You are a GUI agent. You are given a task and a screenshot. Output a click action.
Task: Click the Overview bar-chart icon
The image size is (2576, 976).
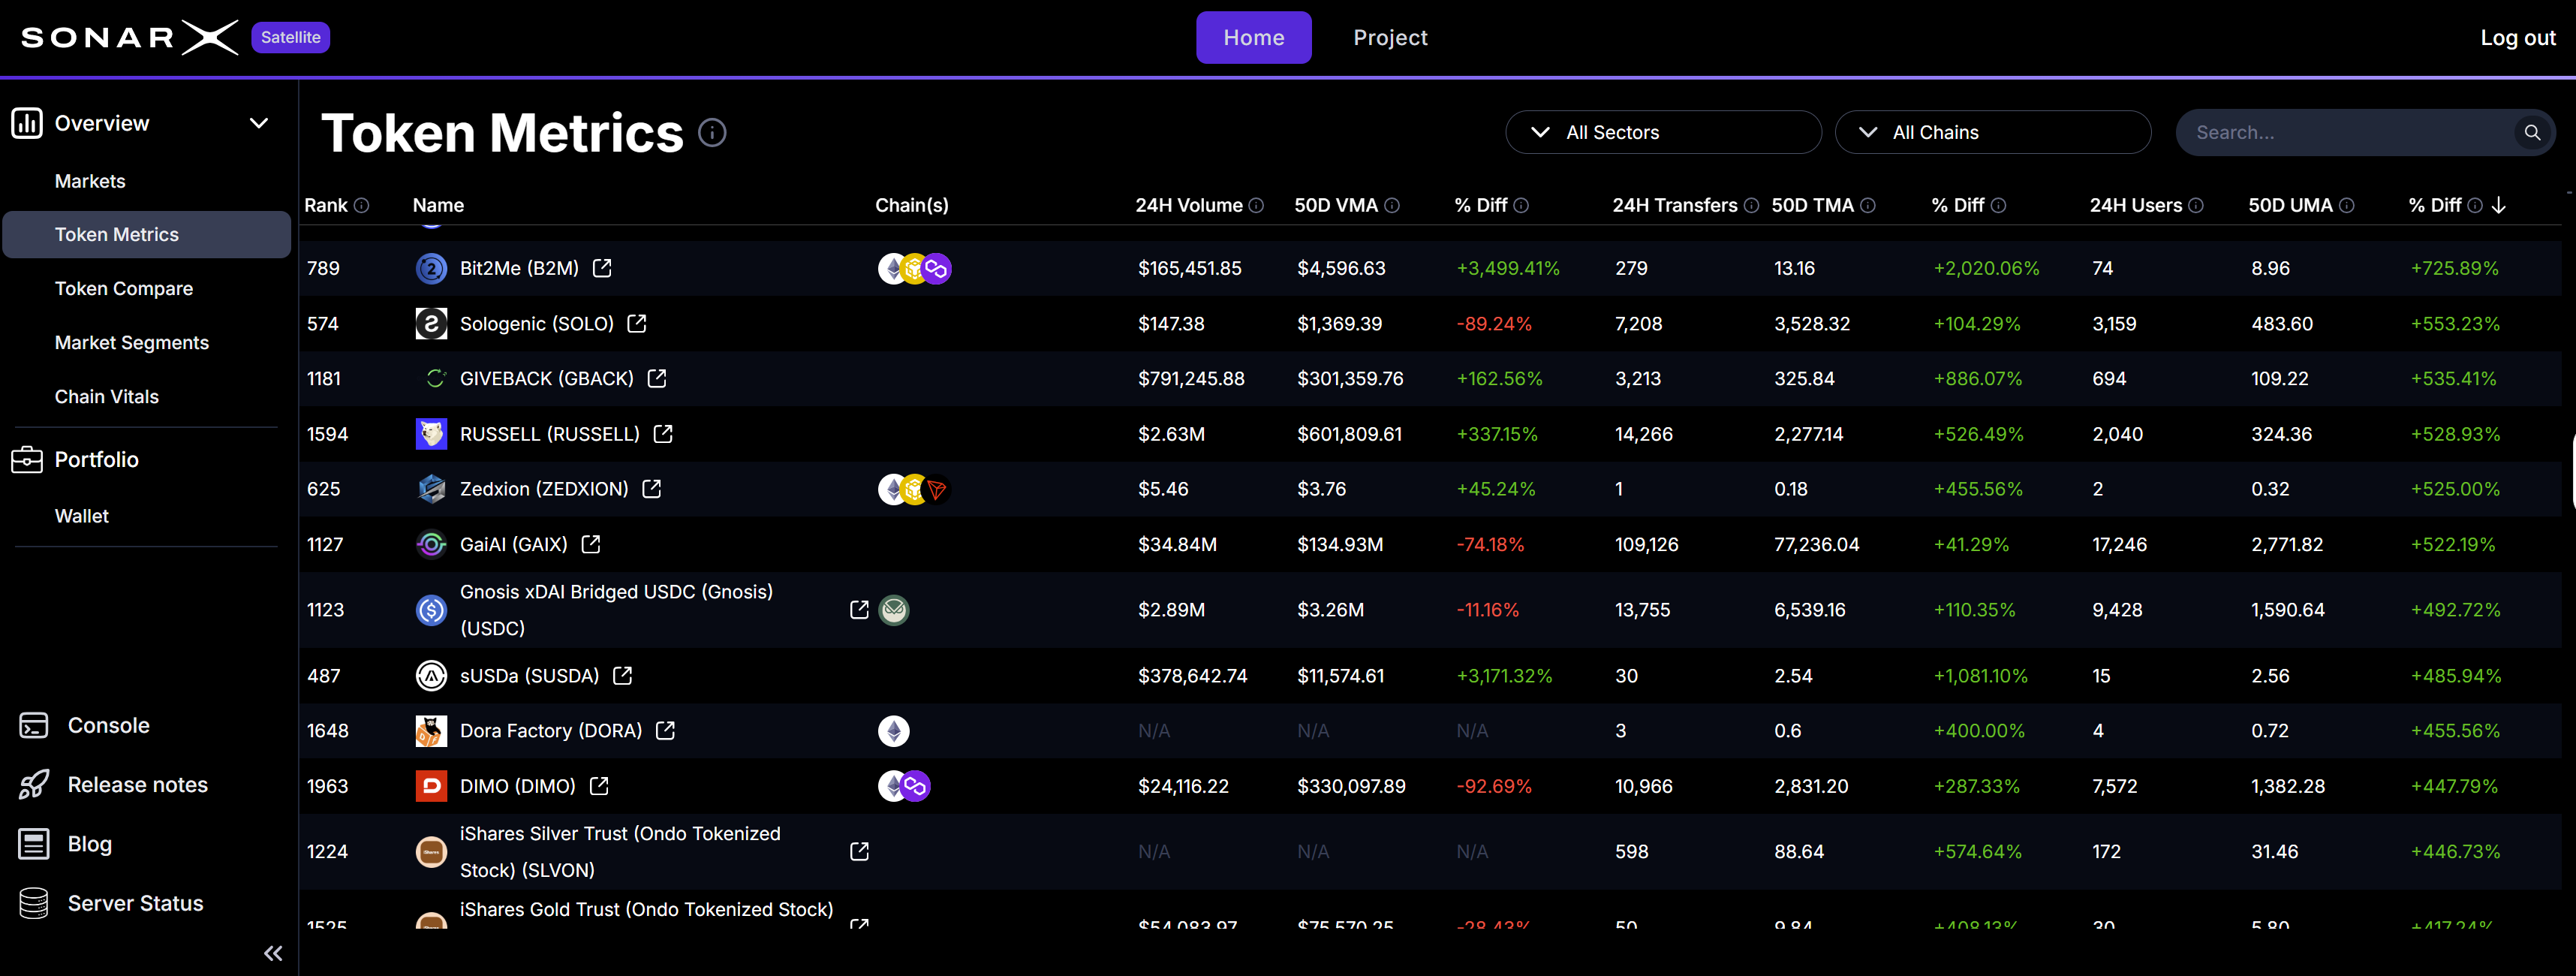[26, 122]
